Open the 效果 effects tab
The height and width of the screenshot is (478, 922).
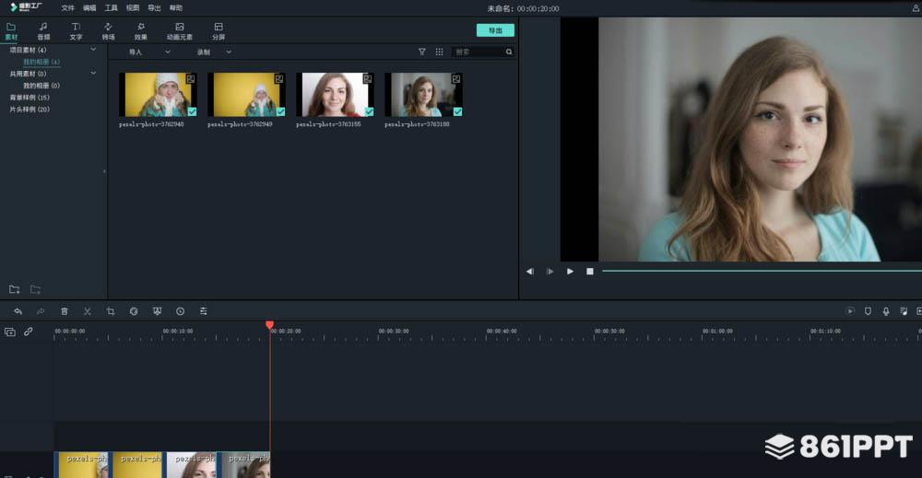pos(140,31)
